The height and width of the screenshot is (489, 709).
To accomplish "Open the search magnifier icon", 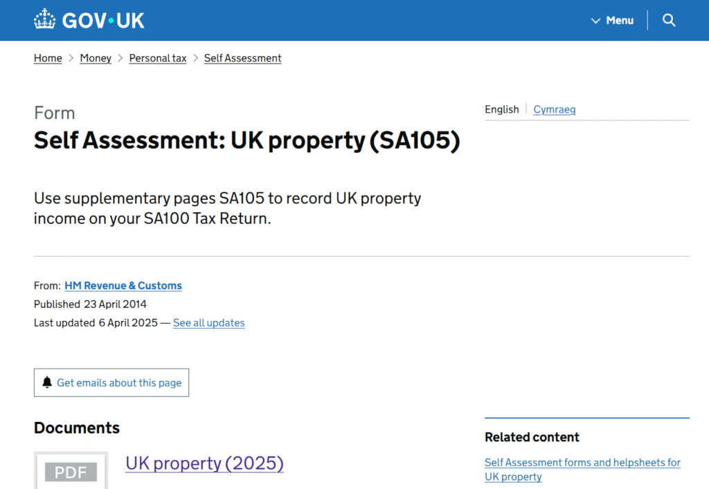I will [x=669, y=20].
